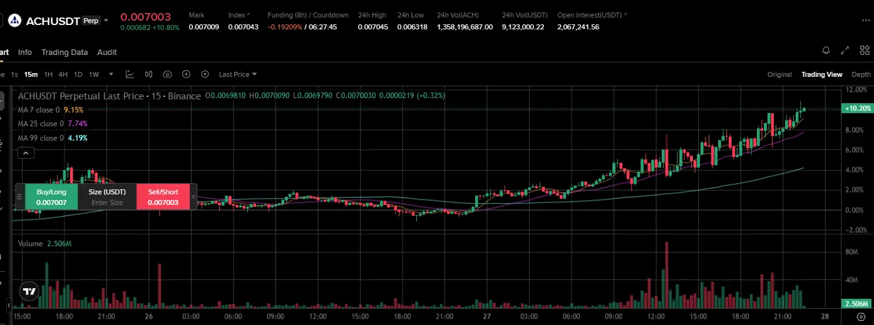
Task: Select the 1W chart interval
Action: point(94,74)
